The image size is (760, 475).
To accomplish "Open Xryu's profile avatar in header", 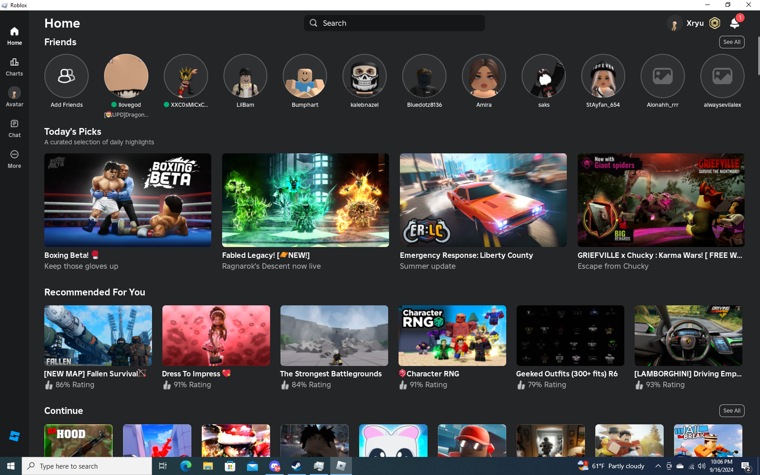I will (674, 23).
